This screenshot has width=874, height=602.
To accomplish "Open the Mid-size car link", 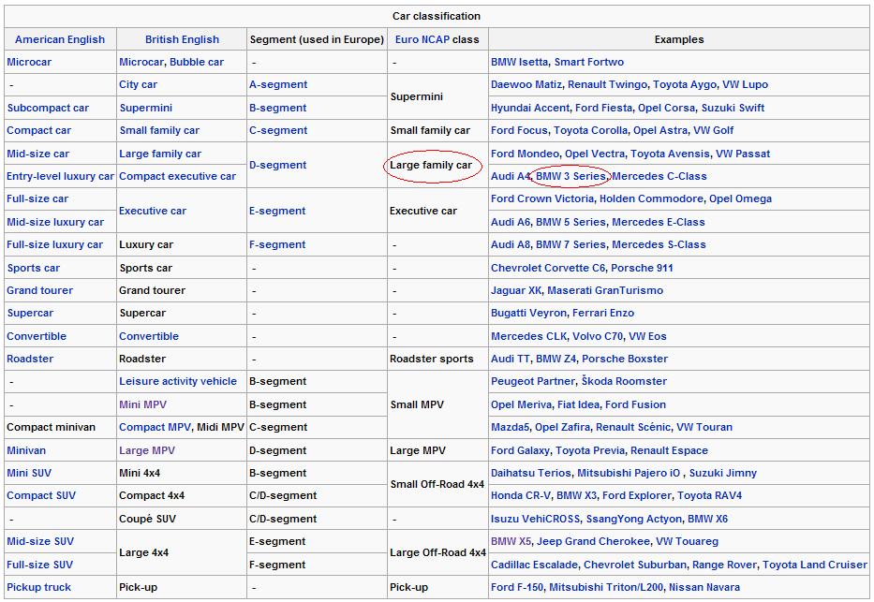I will point(37,154).
